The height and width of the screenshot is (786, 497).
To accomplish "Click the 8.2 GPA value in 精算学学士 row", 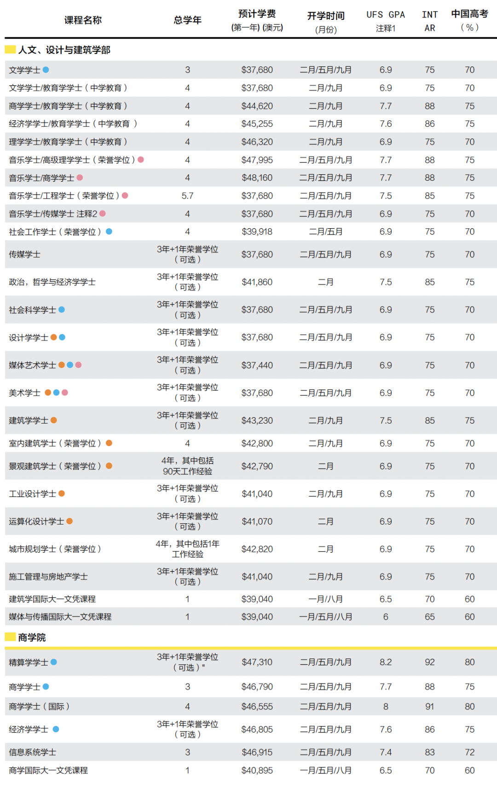I will (386, 662).
